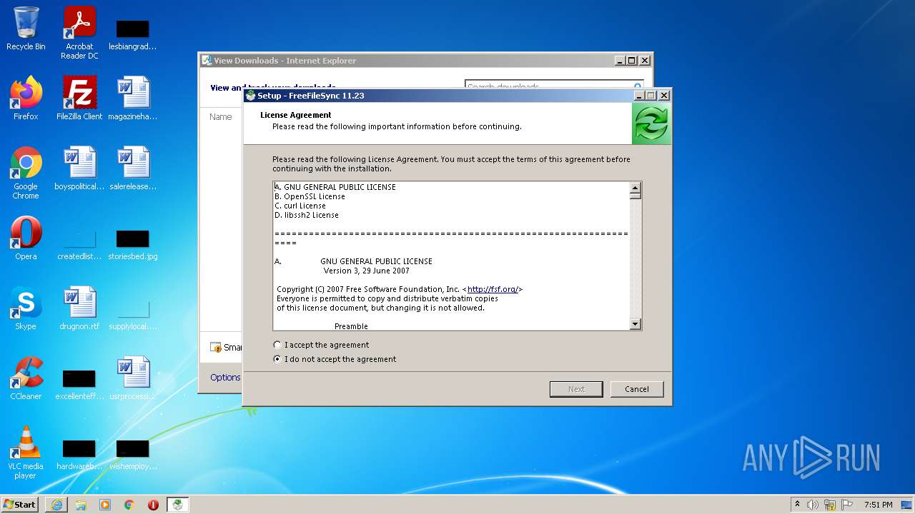Open Chrome from the taskbar
Image resolution: width=915 pixels, height=514 pixels.
(129, 505)
